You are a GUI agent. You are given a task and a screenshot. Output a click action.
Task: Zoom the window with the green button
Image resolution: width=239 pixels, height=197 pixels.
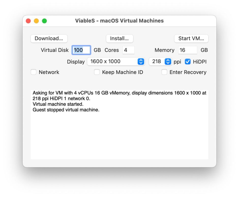(x=44, y=21)
